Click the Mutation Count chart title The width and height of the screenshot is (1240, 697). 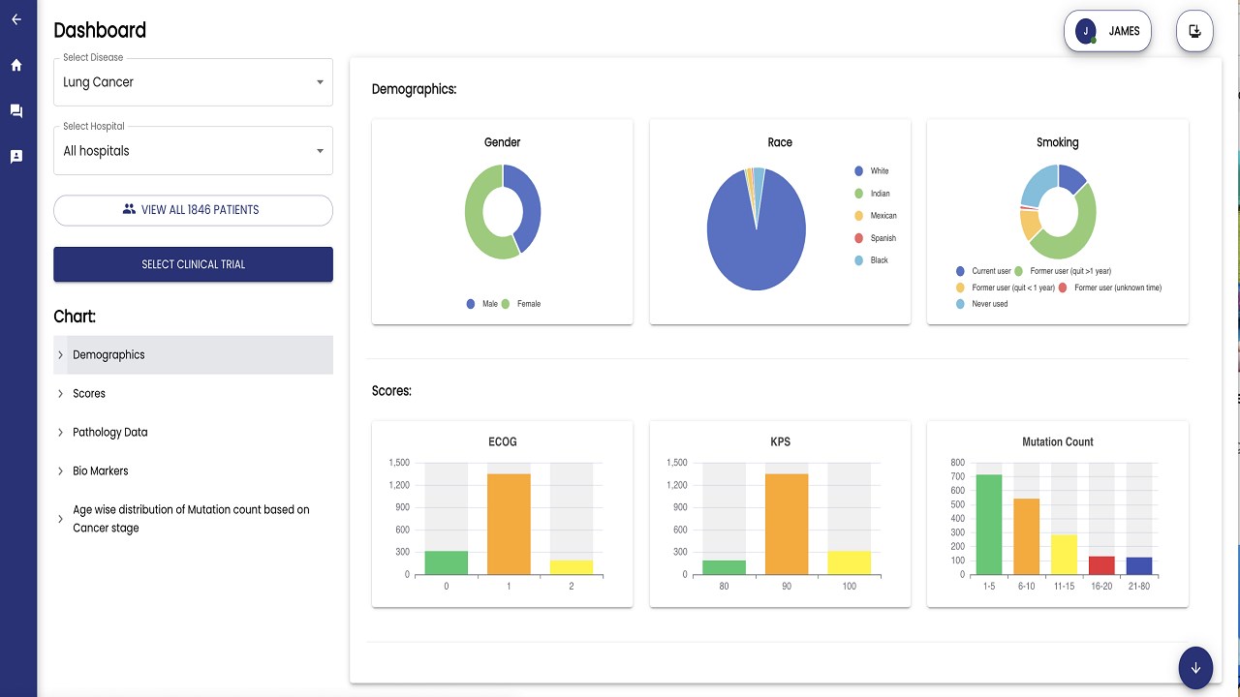1058,441
